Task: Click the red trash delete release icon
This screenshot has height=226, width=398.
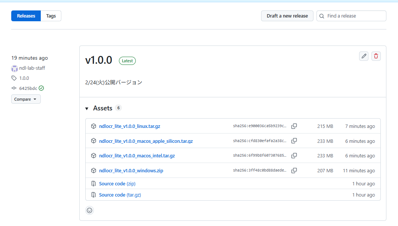Action: click(x=376, y=56)
